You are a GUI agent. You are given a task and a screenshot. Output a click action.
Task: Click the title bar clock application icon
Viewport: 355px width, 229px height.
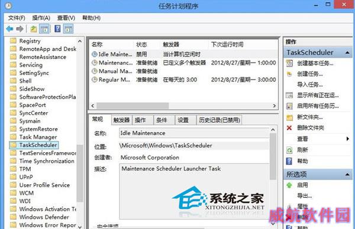tap(8, 6)
